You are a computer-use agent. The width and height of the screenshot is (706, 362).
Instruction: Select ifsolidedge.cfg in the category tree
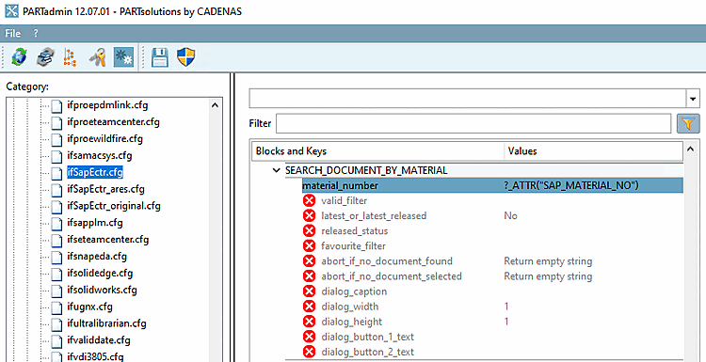(100, 274)
